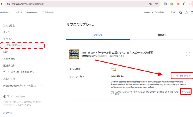Click the address bar URL meta.com/my/subscriptions/

[28, 4]
